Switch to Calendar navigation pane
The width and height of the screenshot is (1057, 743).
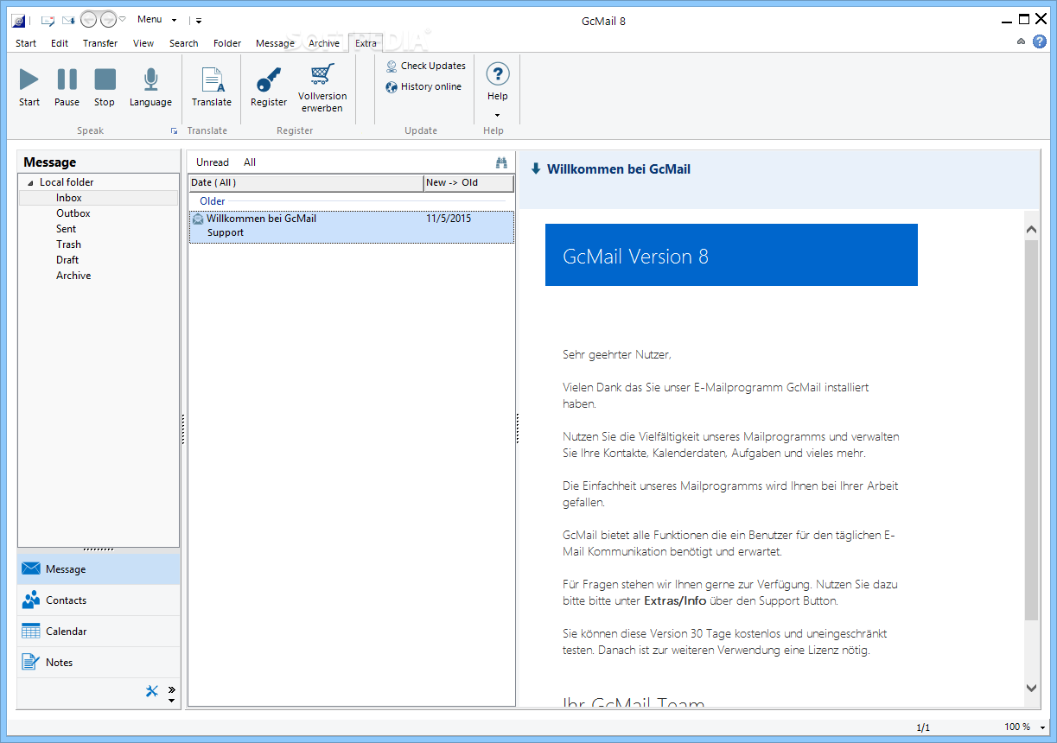pos(99,632)
